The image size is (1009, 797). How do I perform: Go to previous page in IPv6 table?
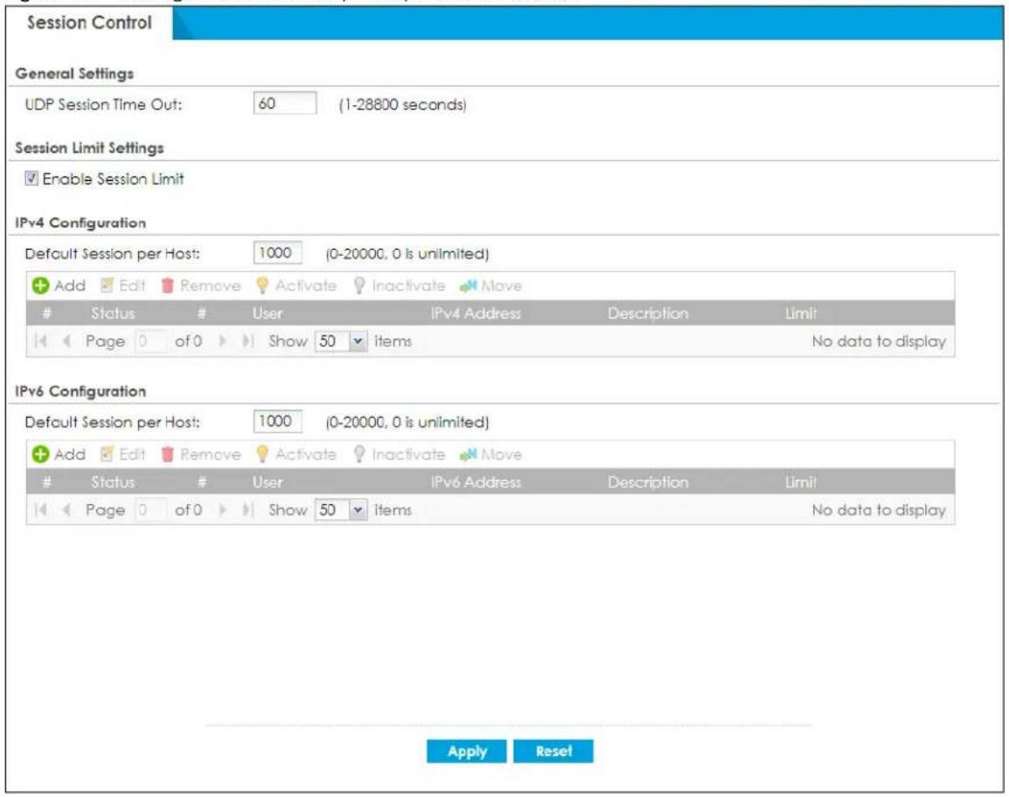[x=66, y=509]
